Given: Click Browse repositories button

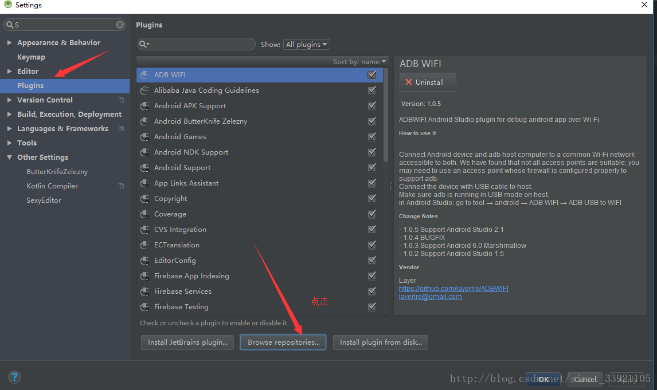Looking at the screenshot, I should pos(283,342).
